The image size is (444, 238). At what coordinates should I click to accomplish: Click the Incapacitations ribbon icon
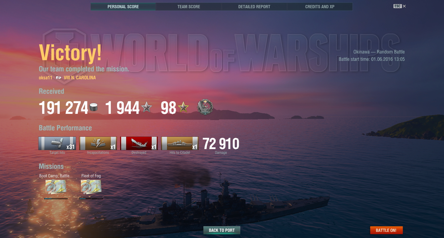pos(98,144)
